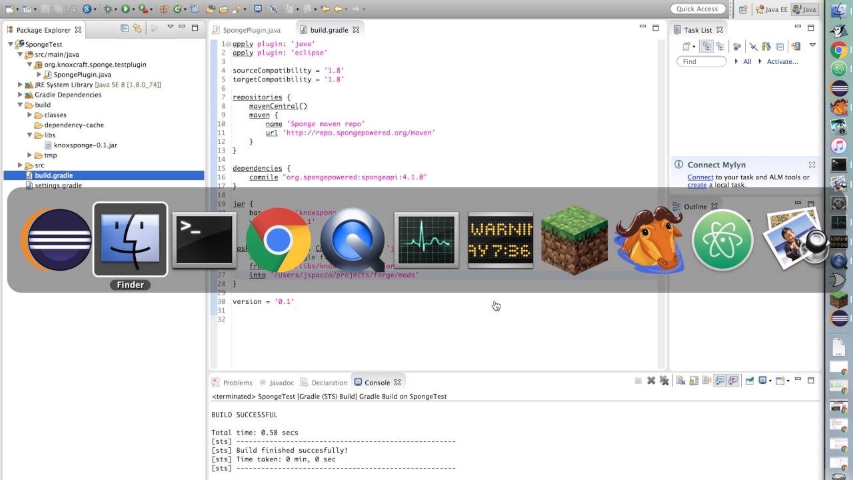853x480 pixels.
Task: Select Terminal in the app switcher
Action: 204,239
